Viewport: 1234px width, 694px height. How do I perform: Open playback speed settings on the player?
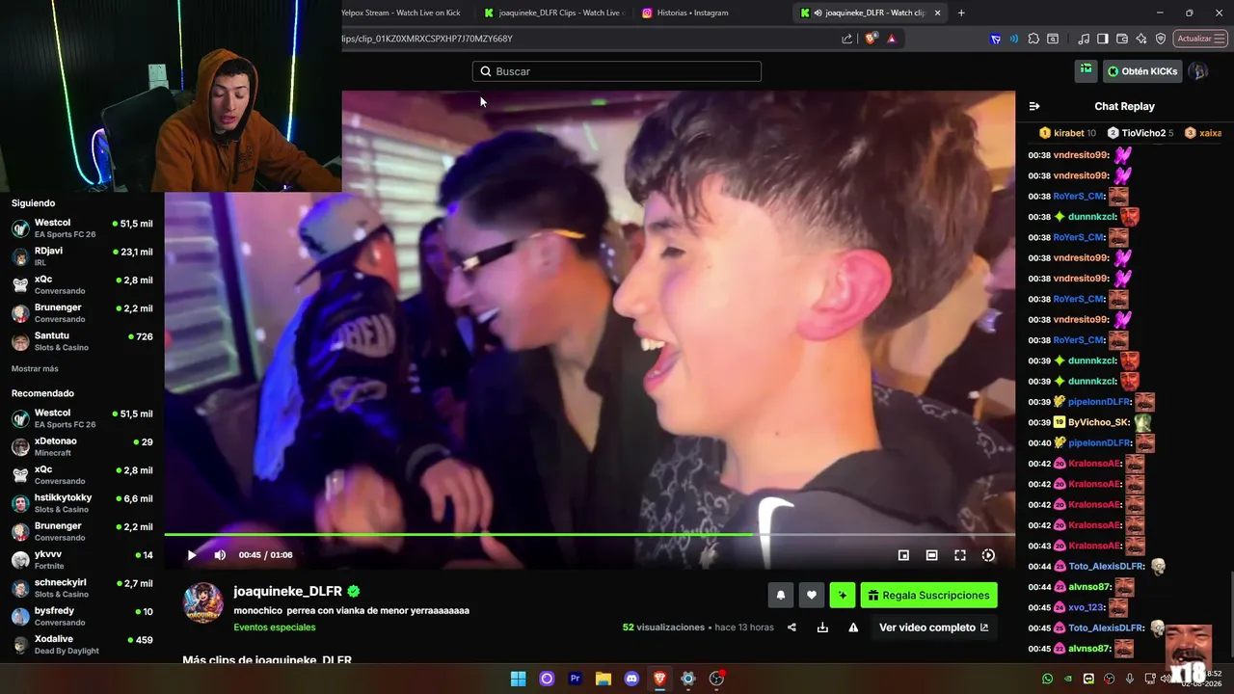988,555
